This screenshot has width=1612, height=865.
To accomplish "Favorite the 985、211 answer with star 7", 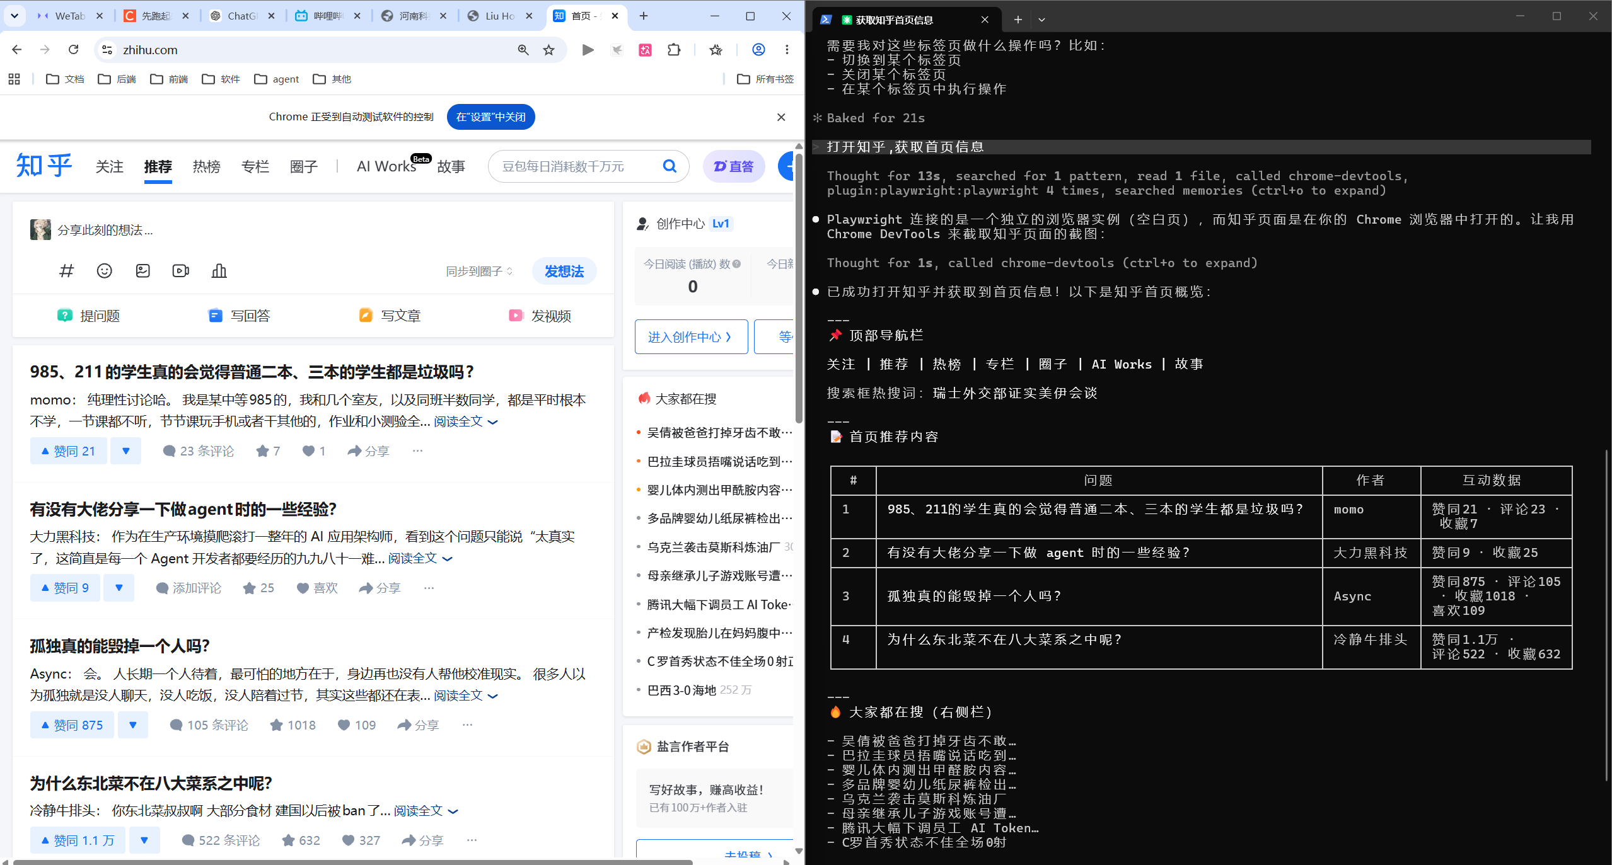I will (268, 451).
